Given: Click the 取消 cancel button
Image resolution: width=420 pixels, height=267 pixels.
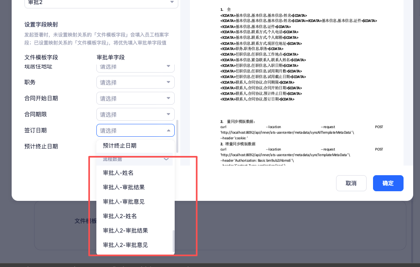Looking at the screenshot, I should coord(351,183).
